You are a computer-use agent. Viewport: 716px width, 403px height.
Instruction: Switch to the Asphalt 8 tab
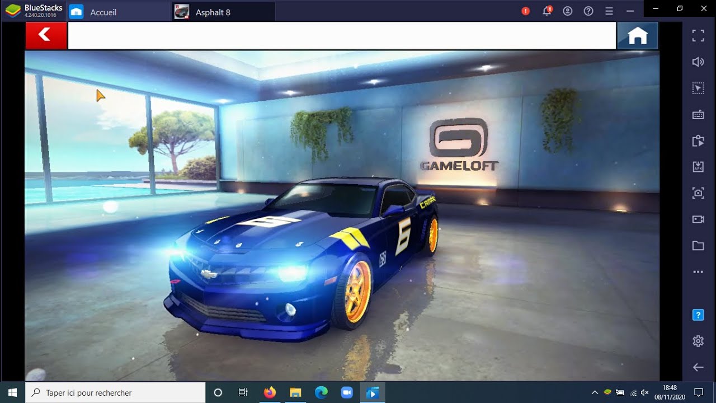(223, 12)
